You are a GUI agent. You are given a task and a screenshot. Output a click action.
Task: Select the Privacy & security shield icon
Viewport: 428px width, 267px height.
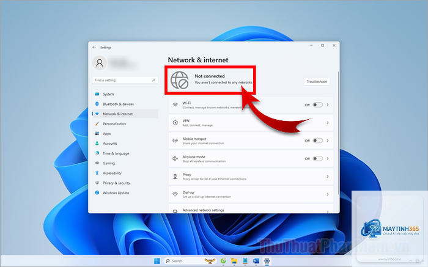[97, 183]
